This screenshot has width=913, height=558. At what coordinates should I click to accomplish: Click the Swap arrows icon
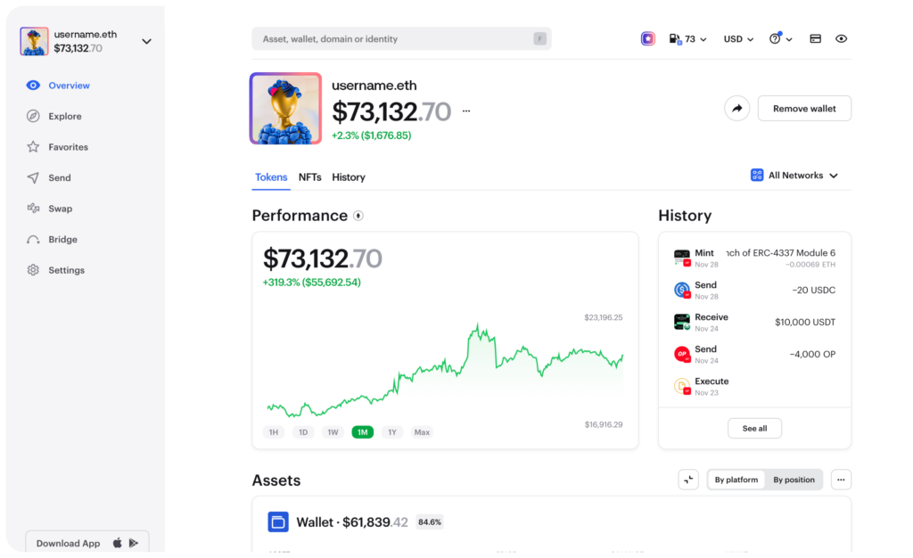tap(33, 209)
